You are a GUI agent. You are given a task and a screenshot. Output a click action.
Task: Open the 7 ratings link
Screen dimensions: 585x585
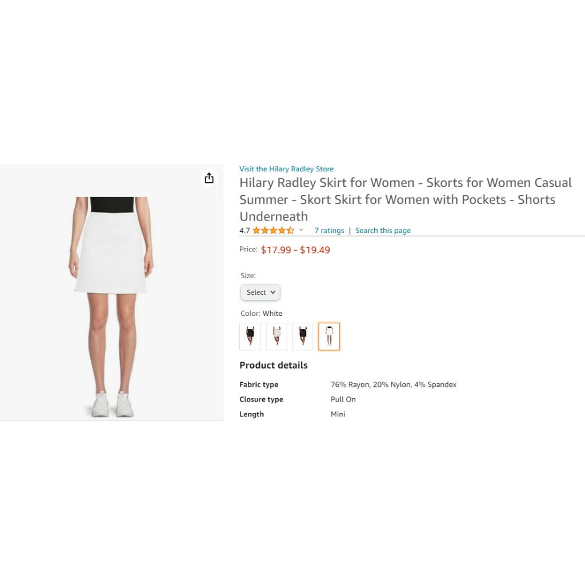[x=329, y=231]
